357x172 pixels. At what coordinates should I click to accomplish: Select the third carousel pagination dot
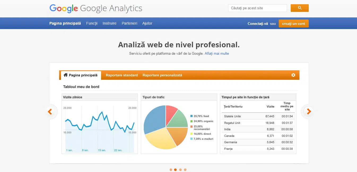(x=180, y=170)
